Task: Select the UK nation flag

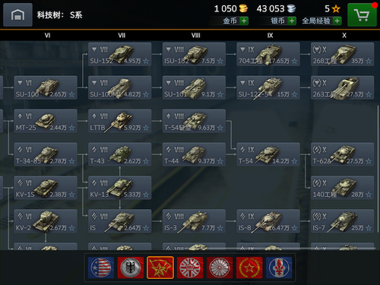Action: point(190,268)
